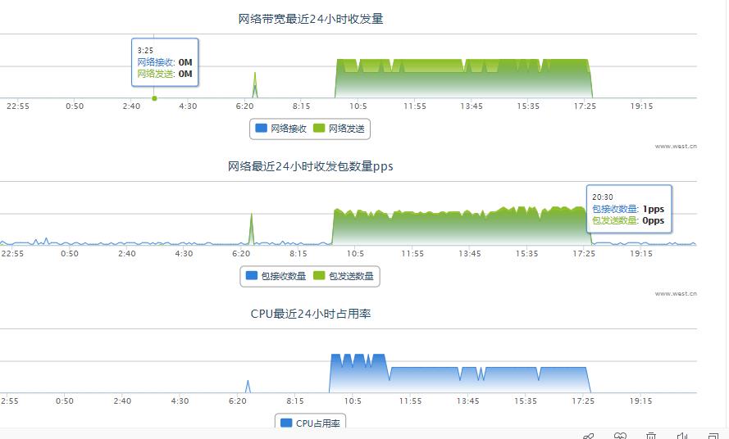Click the 3:25 bandwidth tooltip box

click(165, 62)
